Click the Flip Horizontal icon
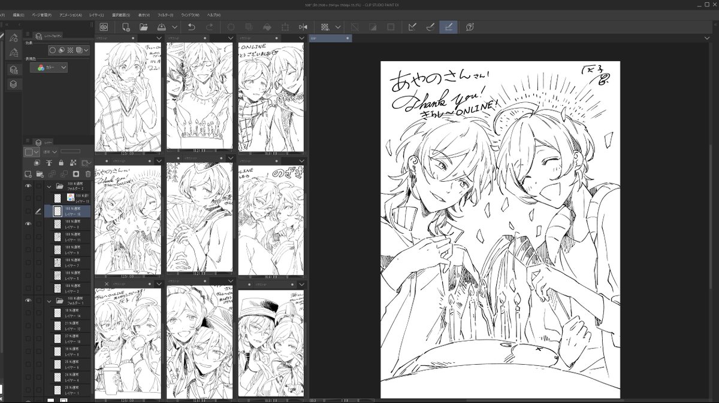Screen dimensions: 719x403 tap(303, 27)
